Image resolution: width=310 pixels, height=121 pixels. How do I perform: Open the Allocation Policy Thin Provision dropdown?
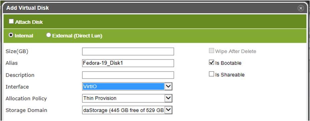(x=127, y=98)
